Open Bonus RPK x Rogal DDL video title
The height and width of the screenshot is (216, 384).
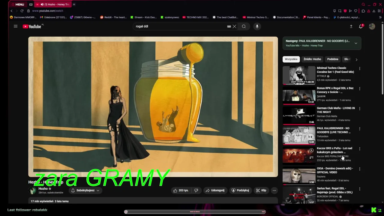(x=335, y=90)
